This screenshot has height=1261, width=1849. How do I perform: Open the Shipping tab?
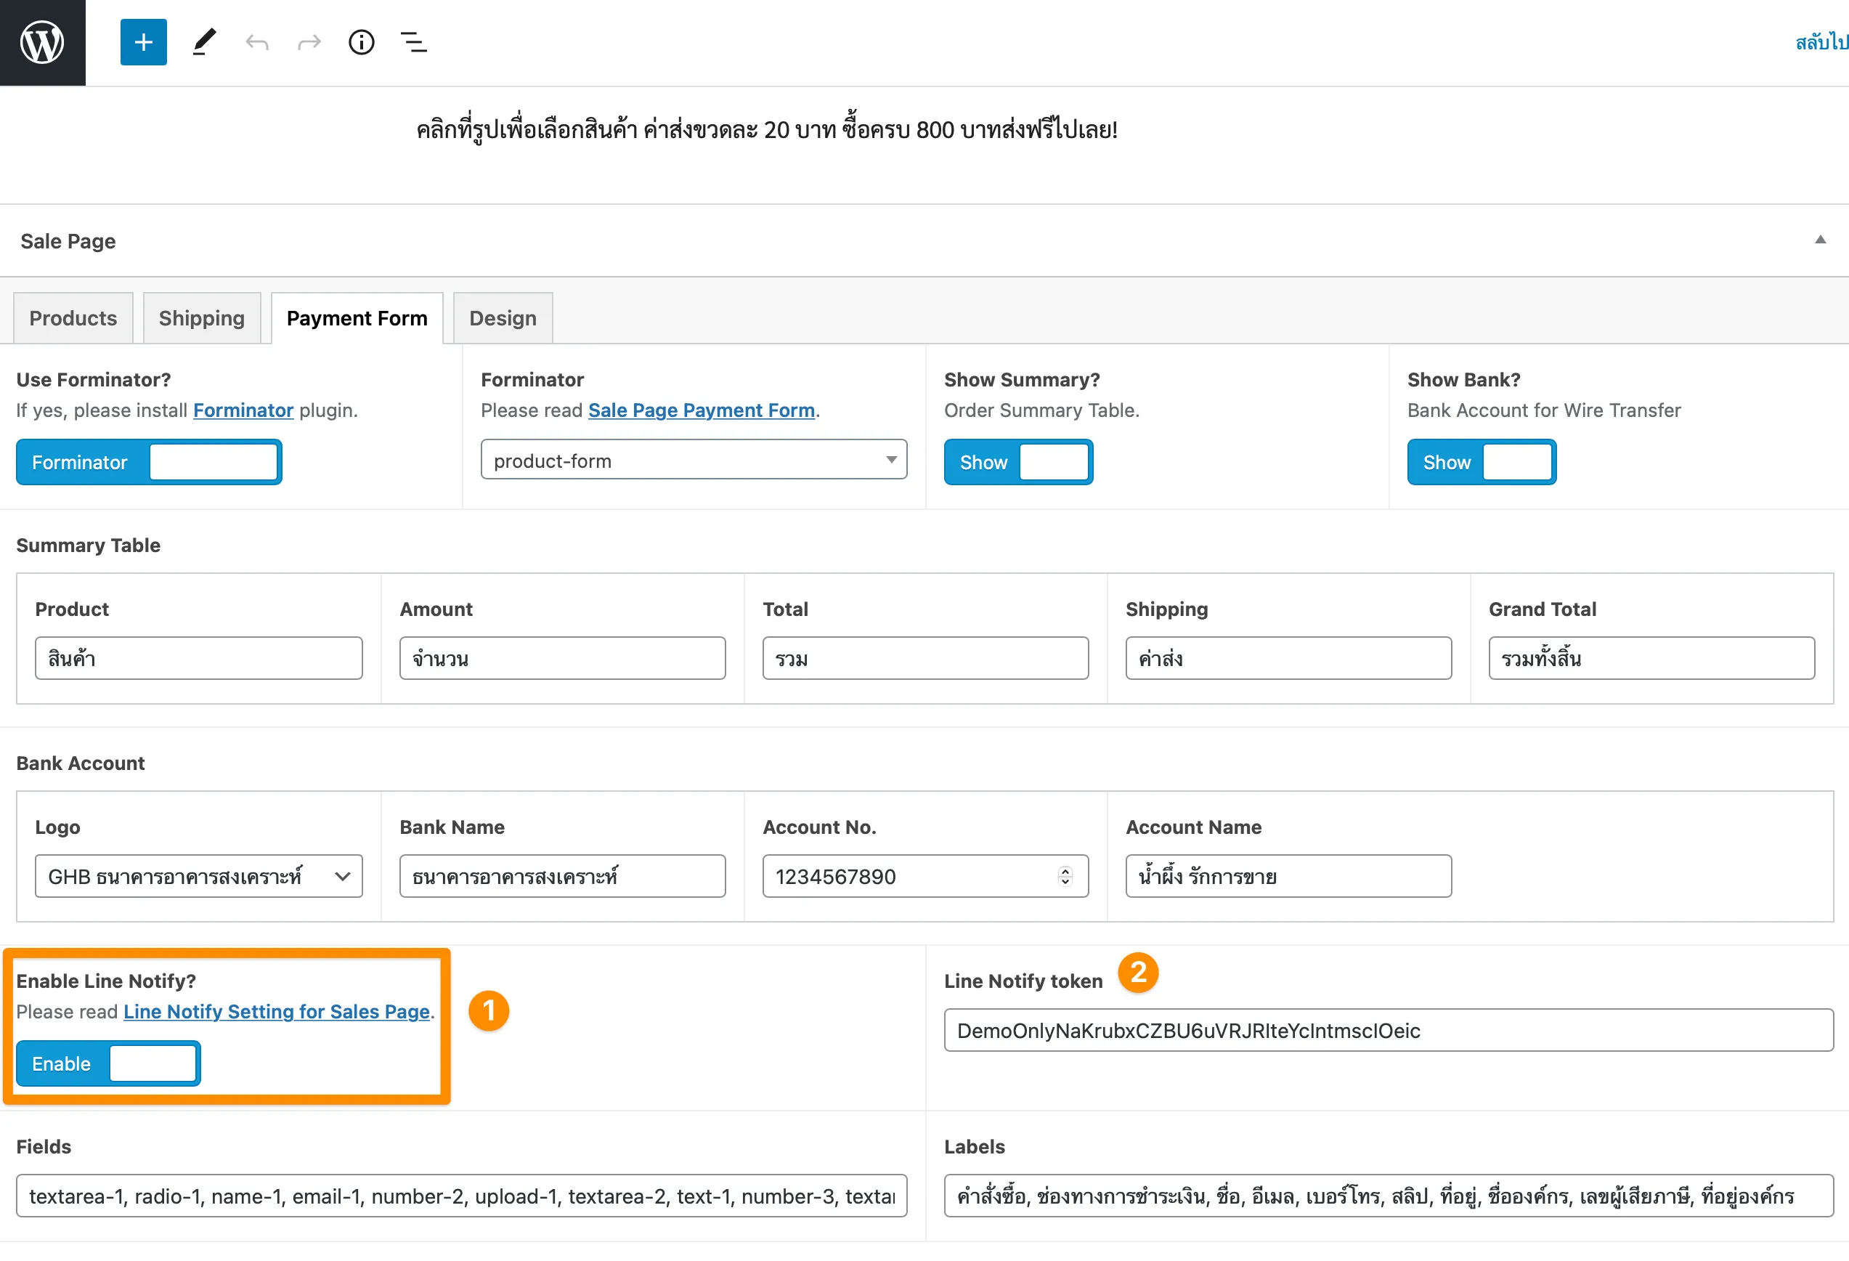point(201,318)
